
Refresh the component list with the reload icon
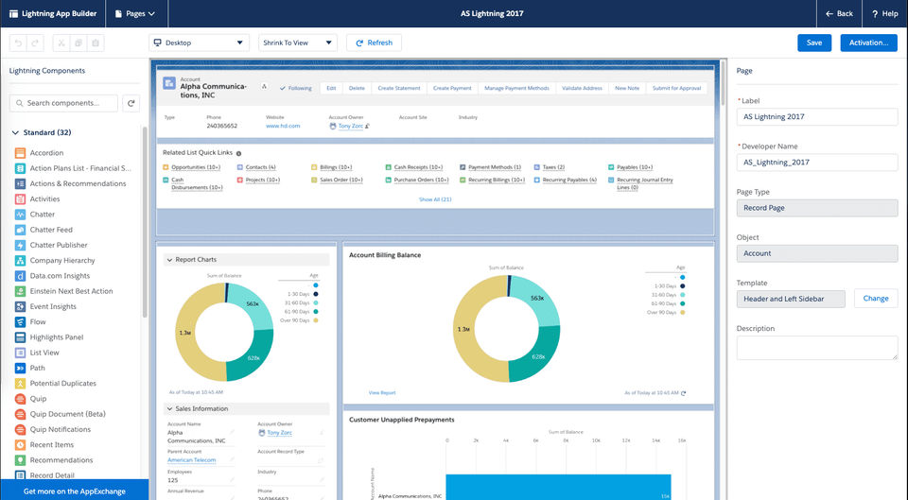(x=131, y=103)
